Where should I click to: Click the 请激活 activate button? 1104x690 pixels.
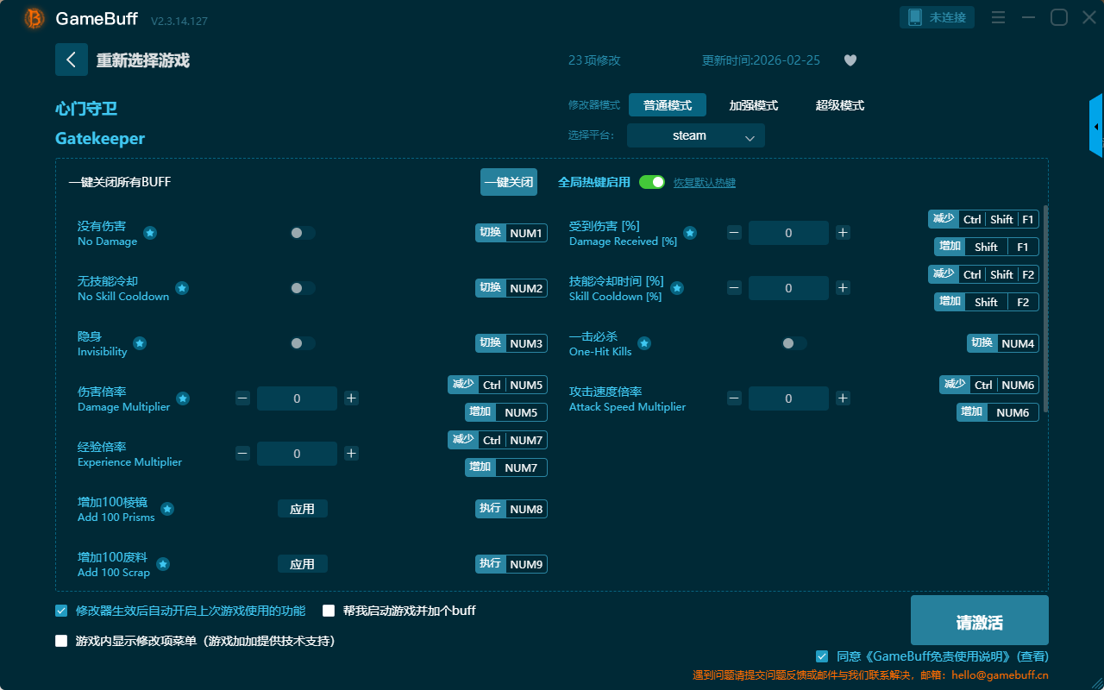coord(979,623)
